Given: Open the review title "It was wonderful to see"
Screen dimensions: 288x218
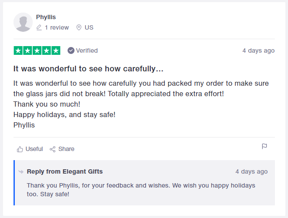Looking at the screenshot, I should [88, 69].
